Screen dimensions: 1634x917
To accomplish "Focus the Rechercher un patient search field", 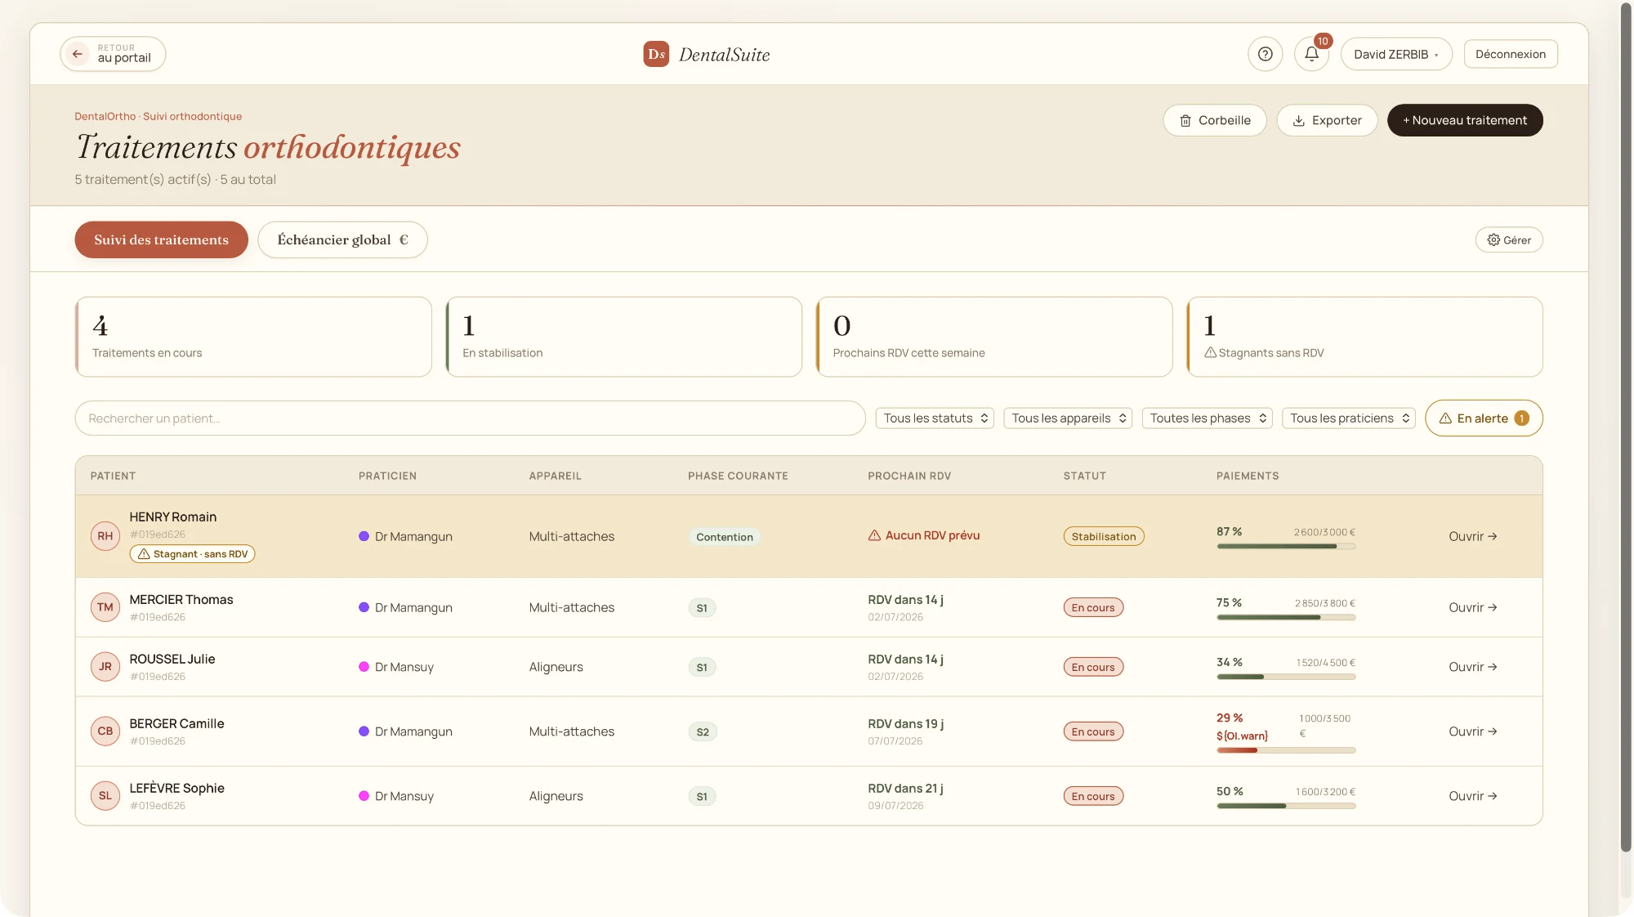I will tap(470, 418).
